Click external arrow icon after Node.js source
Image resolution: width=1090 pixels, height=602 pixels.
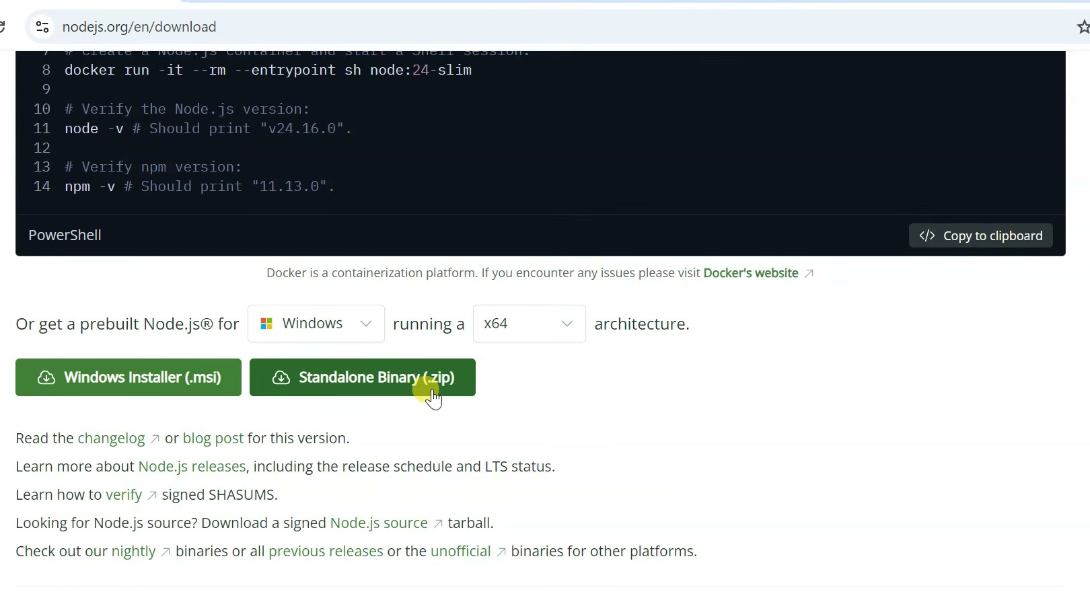[x=438, y=524]
